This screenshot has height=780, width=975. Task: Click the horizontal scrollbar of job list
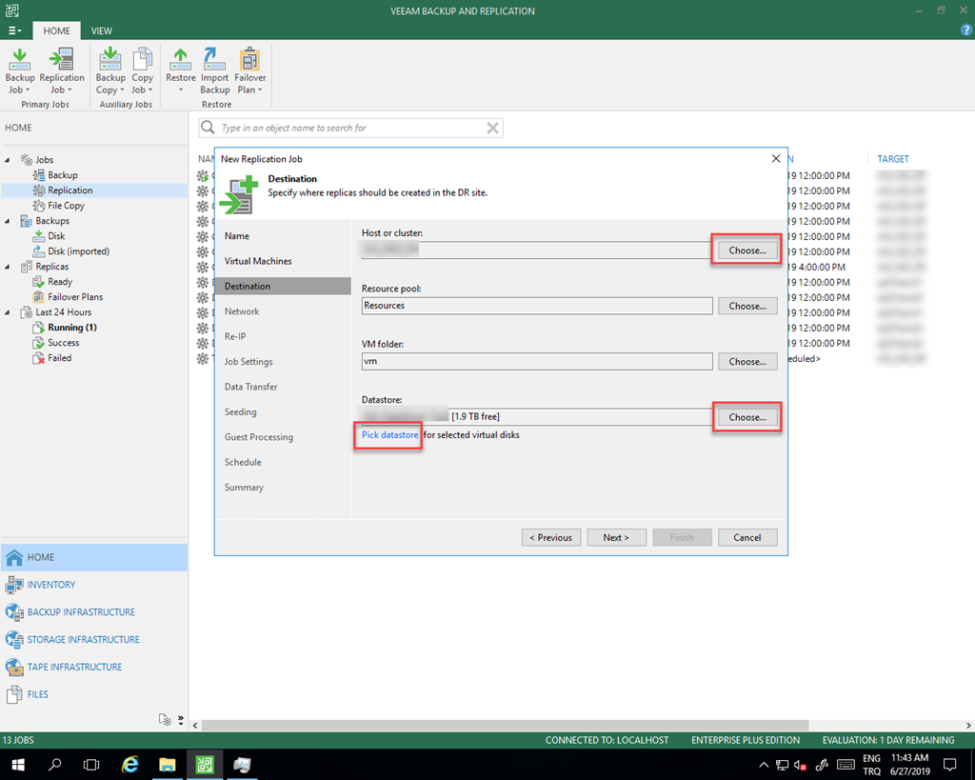[x=505, y=726]
